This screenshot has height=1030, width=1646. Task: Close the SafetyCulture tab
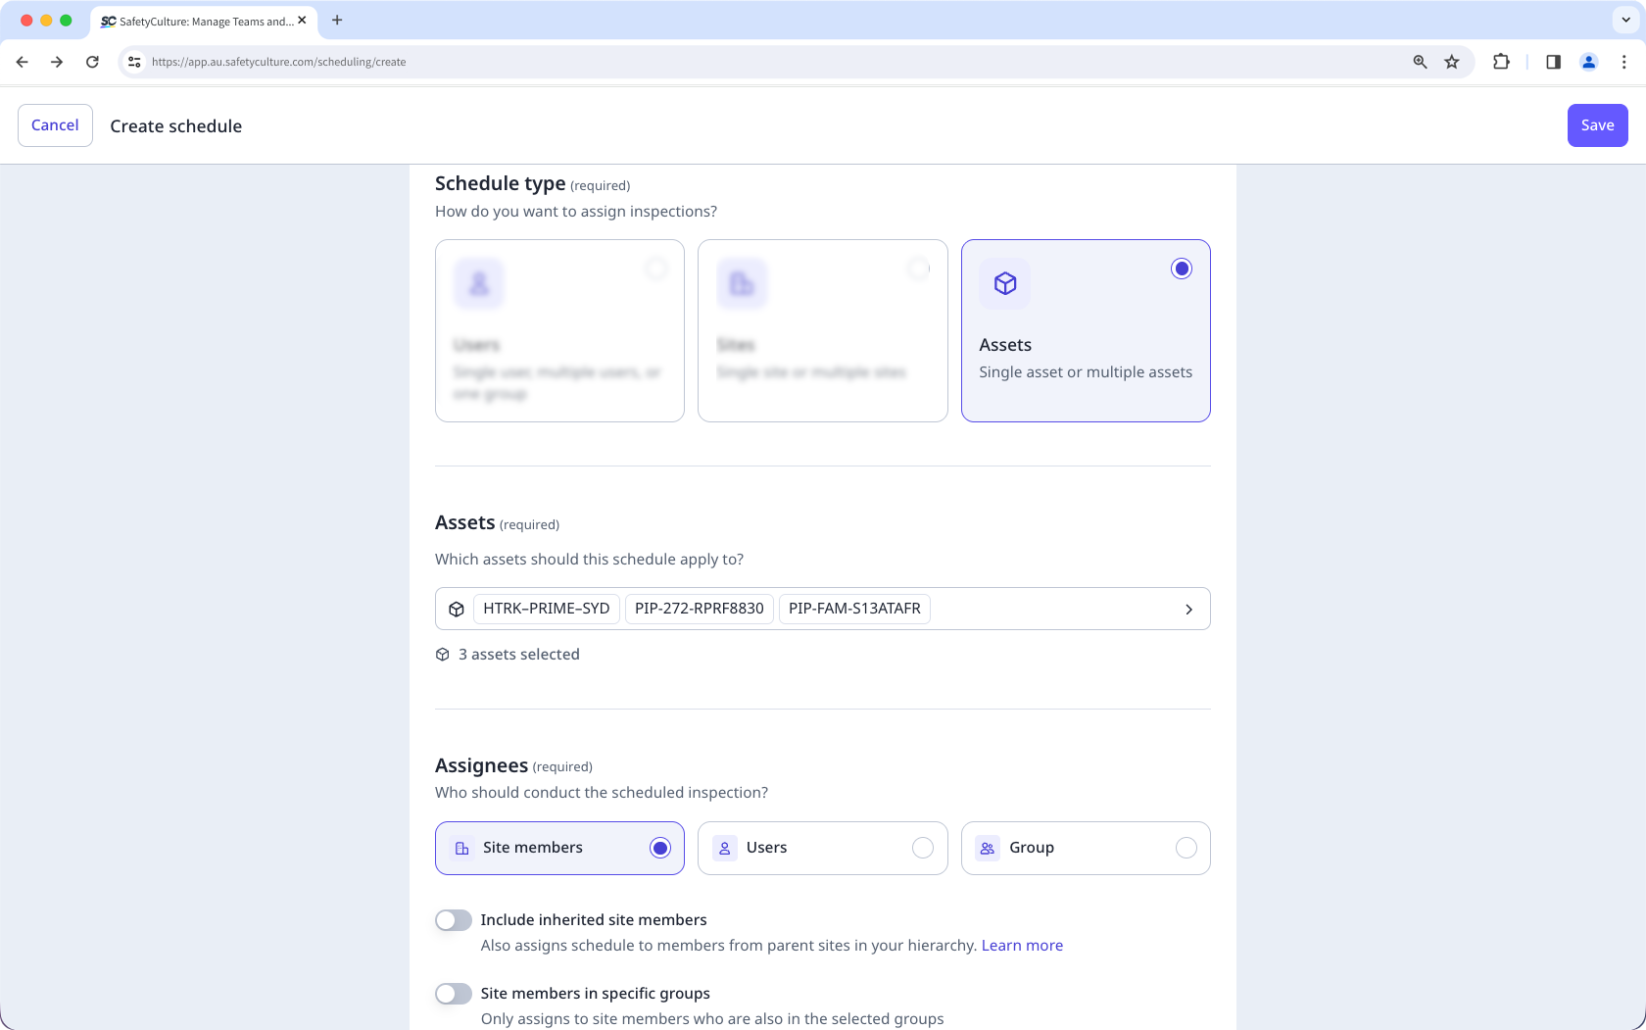(x=302, y=20)
